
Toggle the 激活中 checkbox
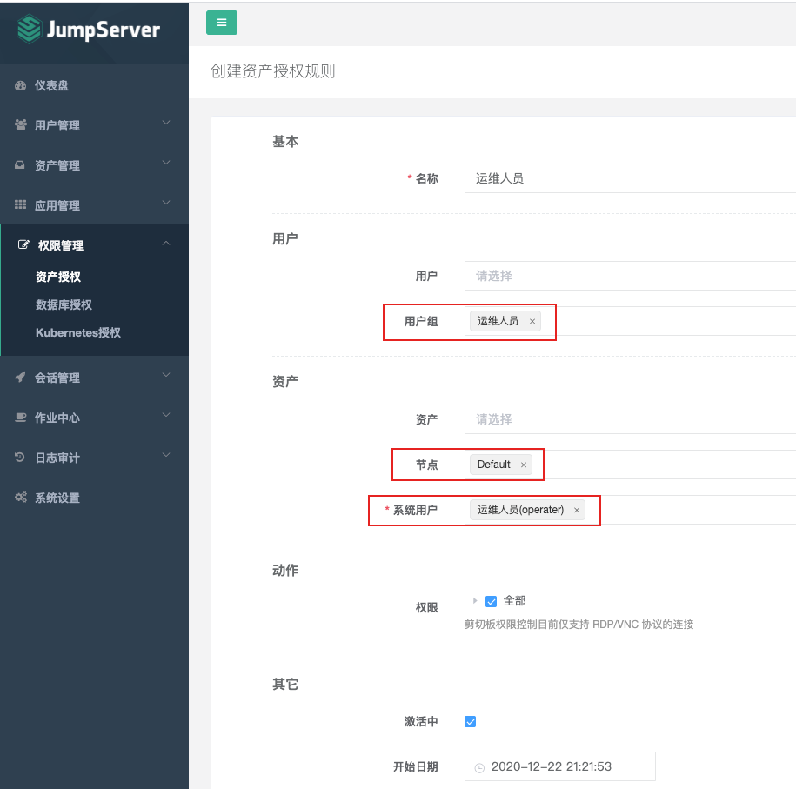[x=470, y=721]
